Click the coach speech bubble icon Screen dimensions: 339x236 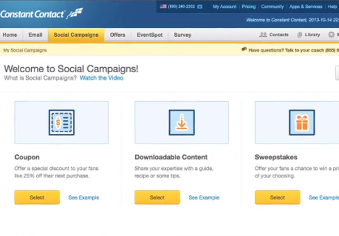(244, 49)
